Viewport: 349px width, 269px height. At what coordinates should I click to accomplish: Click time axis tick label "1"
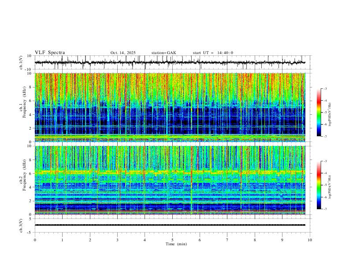[62, 240]
